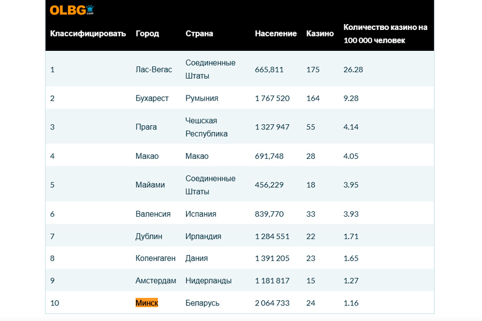482x321 pixels.
Task: Select the Беларусь country cell
Action: 202,303
